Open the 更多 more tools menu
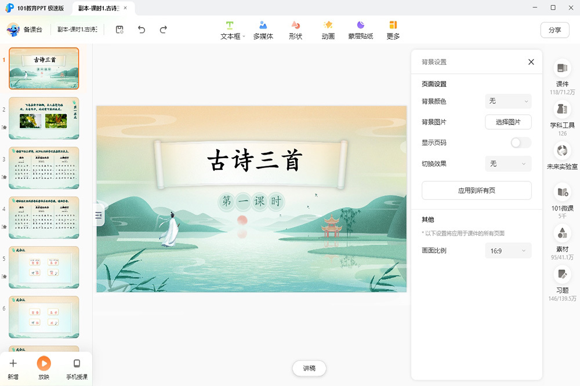Screen dimensions: 580x386 pos(393,30)
